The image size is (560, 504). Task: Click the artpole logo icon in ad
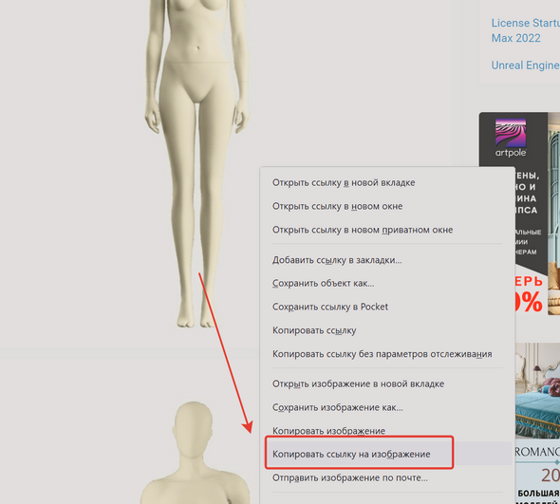(511, 138)
